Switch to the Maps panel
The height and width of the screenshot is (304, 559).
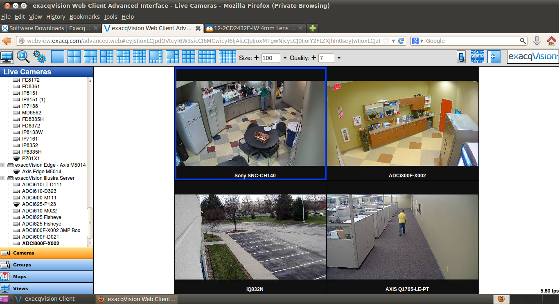point(47,277)
